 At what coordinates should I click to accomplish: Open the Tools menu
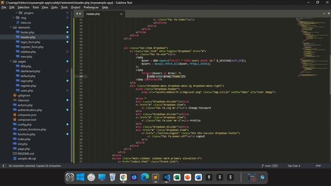64,7
